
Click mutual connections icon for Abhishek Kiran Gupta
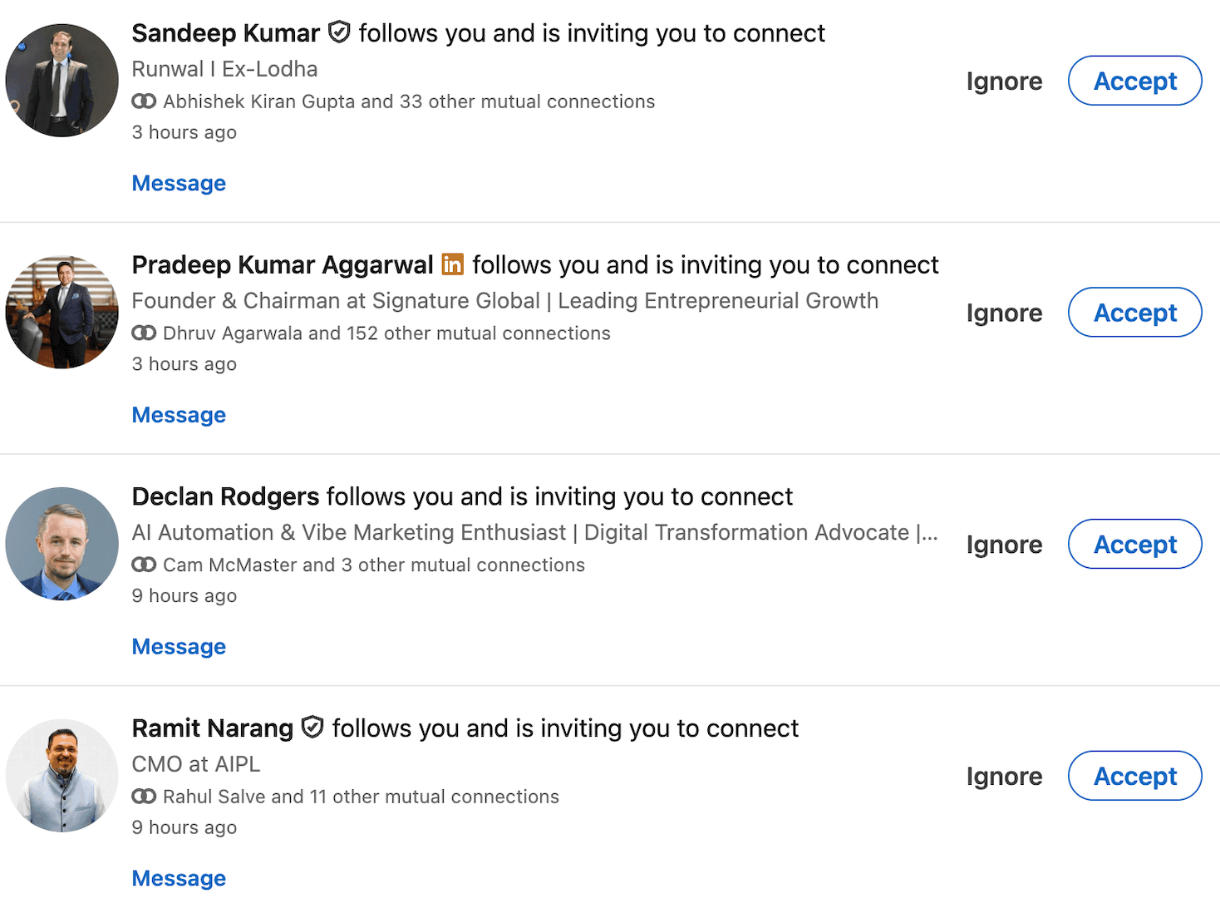point(144,101)
